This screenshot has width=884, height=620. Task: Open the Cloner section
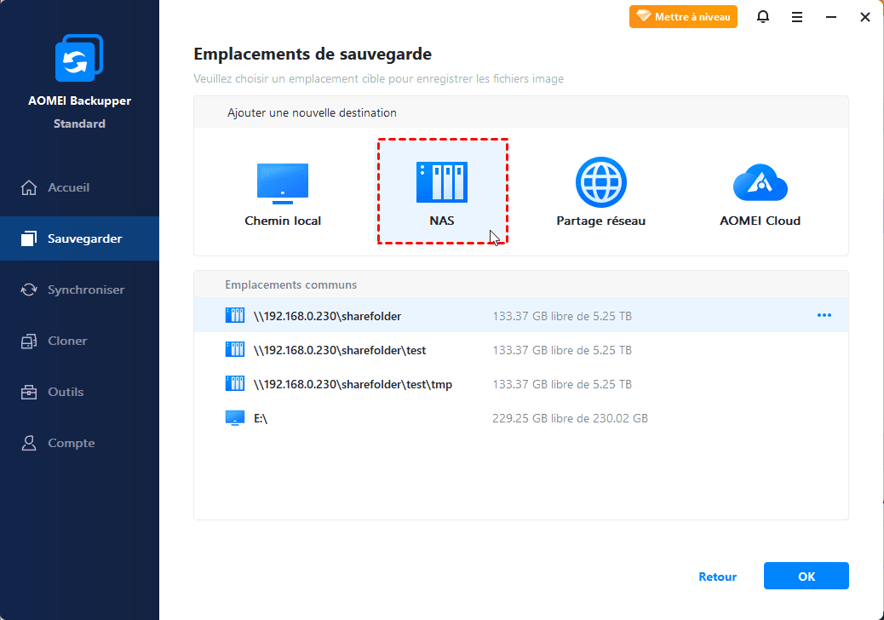tap(79, 341)
